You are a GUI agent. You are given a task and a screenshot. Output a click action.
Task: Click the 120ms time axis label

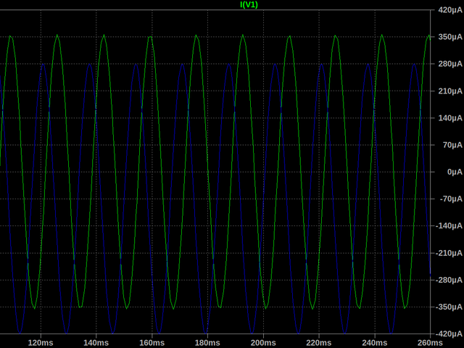pos(40,342)
